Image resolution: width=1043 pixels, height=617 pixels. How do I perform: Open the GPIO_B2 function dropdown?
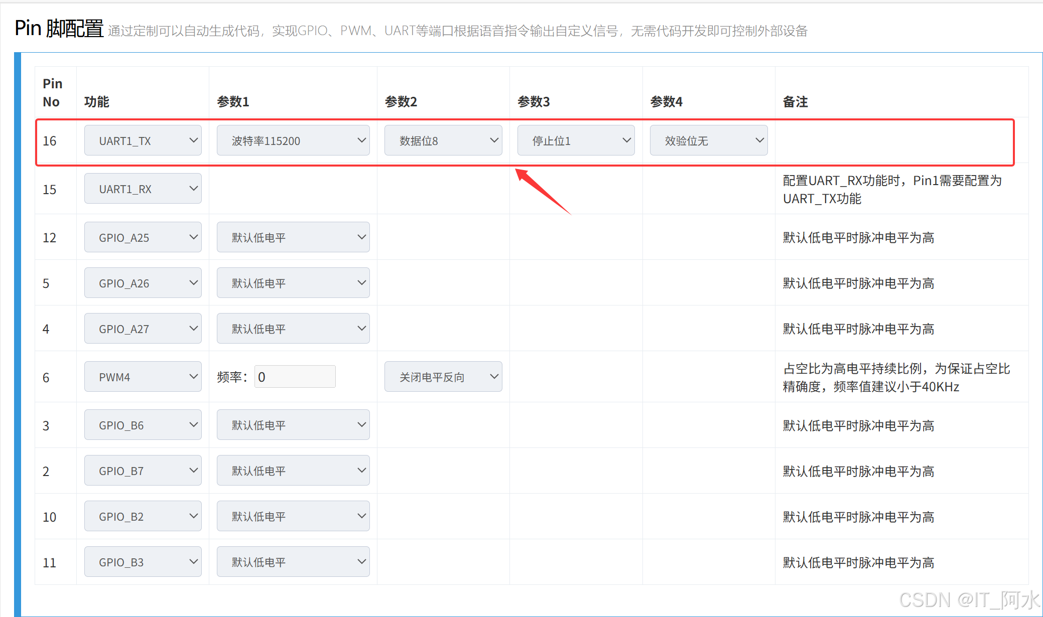click(143, 516)
